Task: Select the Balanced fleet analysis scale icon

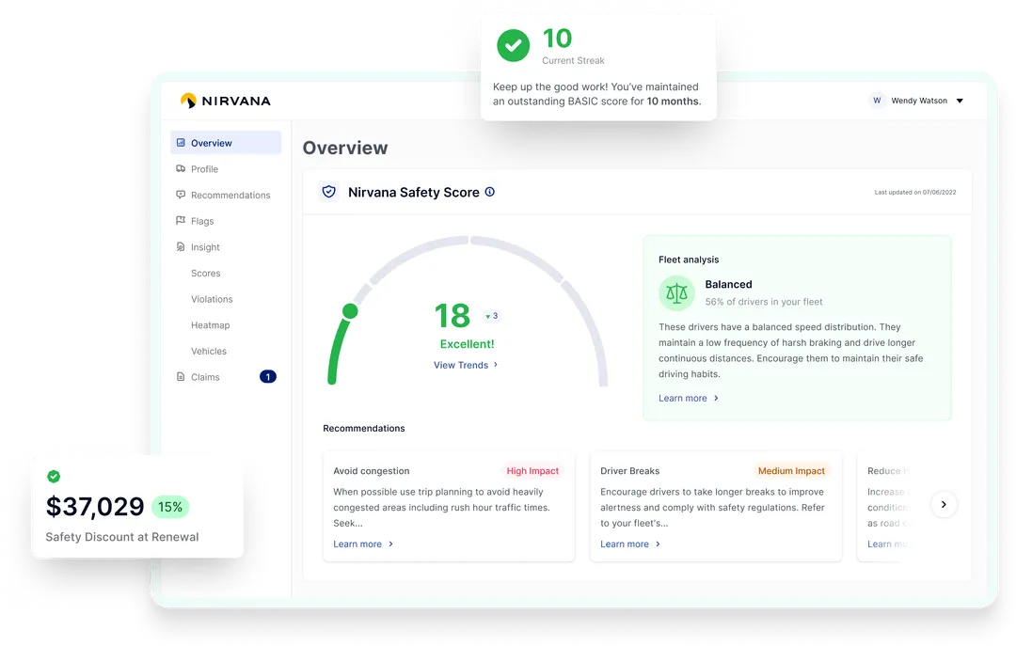Action: 677,292
